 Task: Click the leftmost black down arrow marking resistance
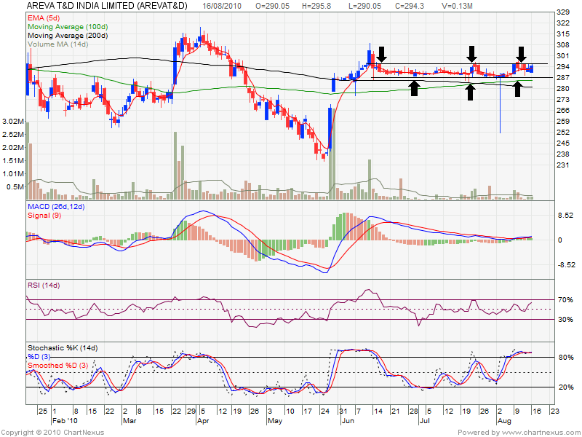[x=381, y=53]
